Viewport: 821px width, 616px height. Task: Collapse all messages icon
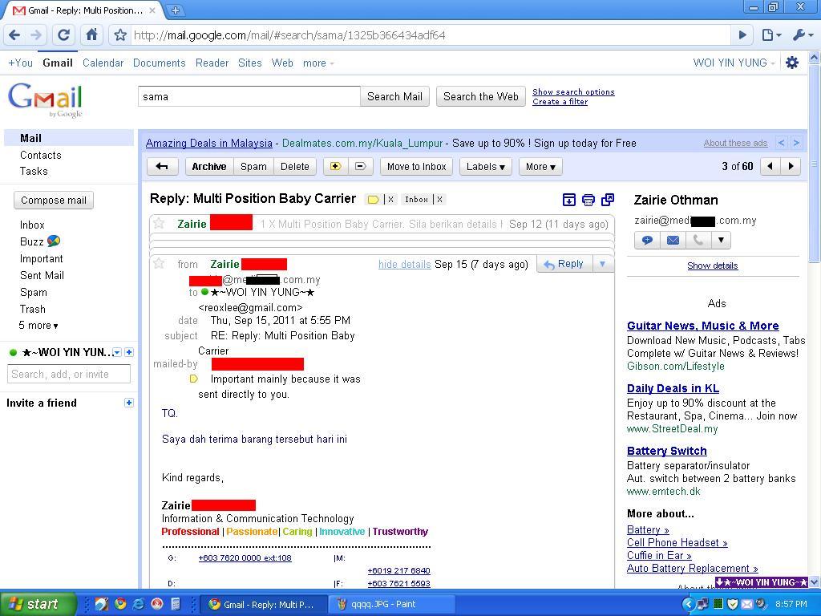point(568,200)
